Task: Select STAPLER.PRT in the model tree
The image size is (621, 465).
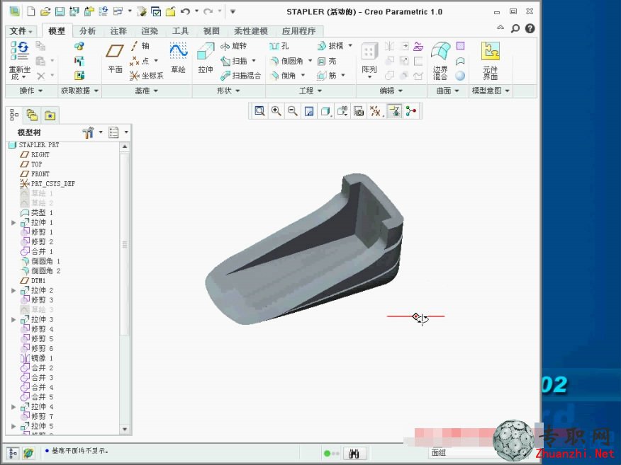Action: tap(35, 145)
